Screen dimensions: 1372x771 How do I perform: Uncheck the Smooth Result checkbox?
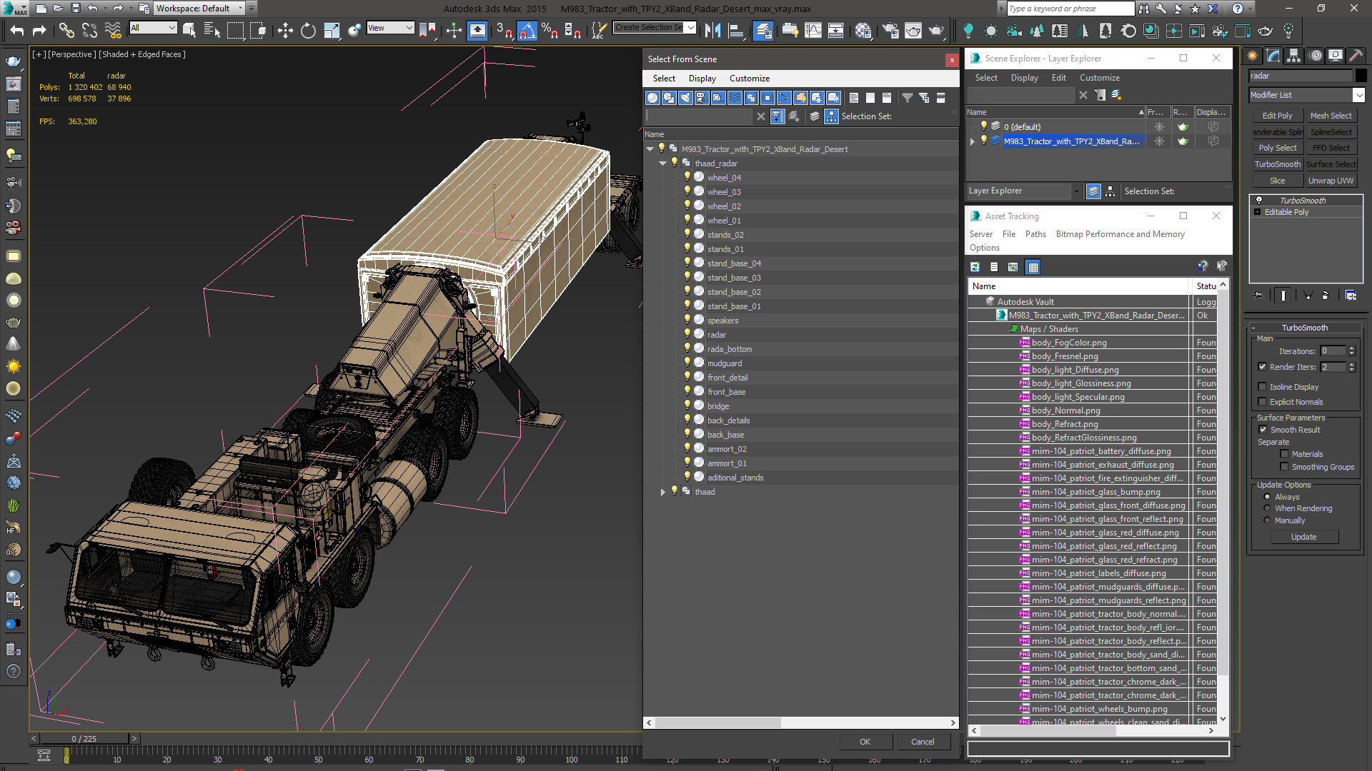pos(1263,430)
